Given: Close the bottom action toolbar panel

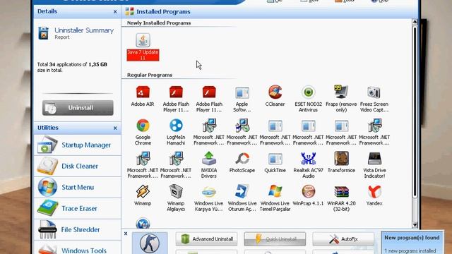Looking at the screenshot, I should (126, 234).
